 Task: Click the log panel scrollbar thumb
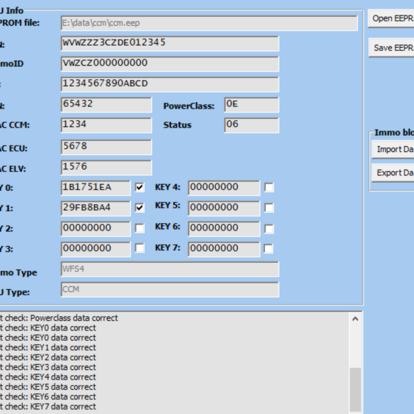pos(355,390)
